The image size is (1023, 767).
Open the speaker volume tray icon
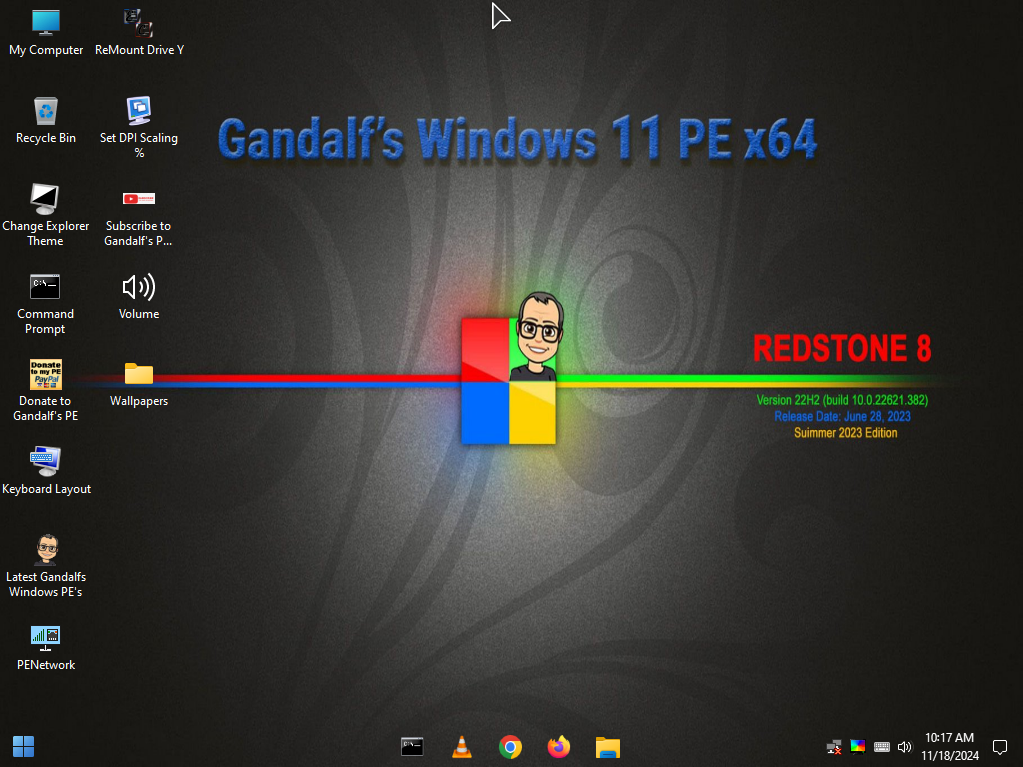point(905,747)
